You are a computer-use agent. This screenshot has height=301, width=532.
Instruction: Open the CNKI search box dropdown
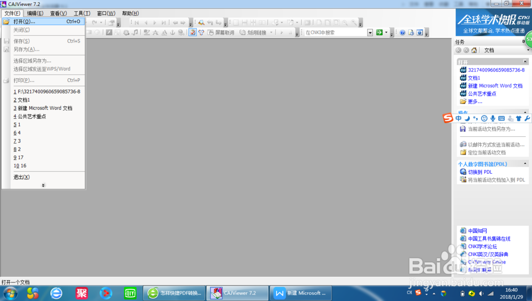370,32
